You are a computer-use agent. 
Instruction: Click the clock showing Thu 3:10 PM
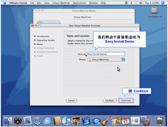click(x=152, y=3)
